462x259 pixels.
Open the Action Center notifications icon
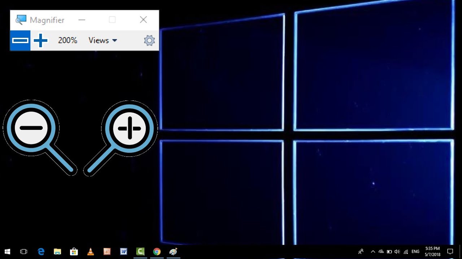click(x=450, y=252)
